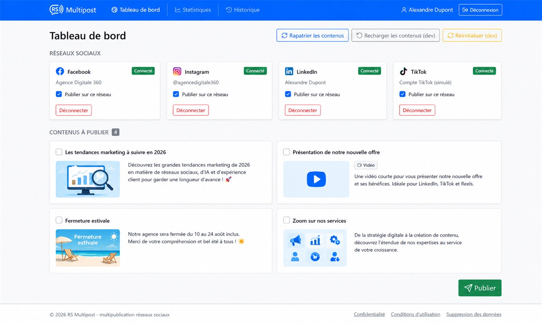Click the Facebook logo icon

60,71
